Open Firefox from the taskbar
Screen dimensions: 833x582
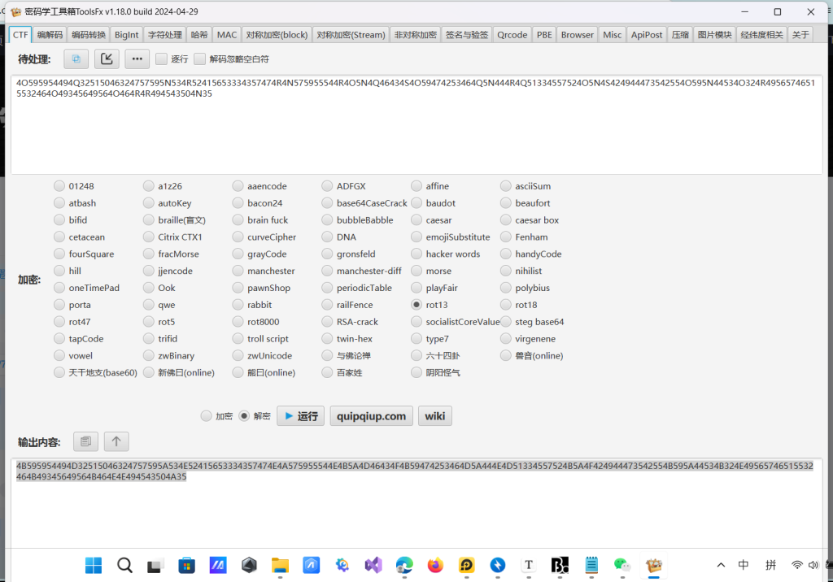(x=435, y=565)
